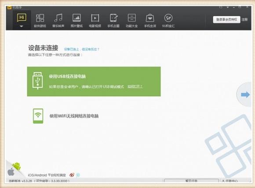The image size is (255, 188).
Task: Click the Weibo icon near the bottom
Action: tap(72, 175)
